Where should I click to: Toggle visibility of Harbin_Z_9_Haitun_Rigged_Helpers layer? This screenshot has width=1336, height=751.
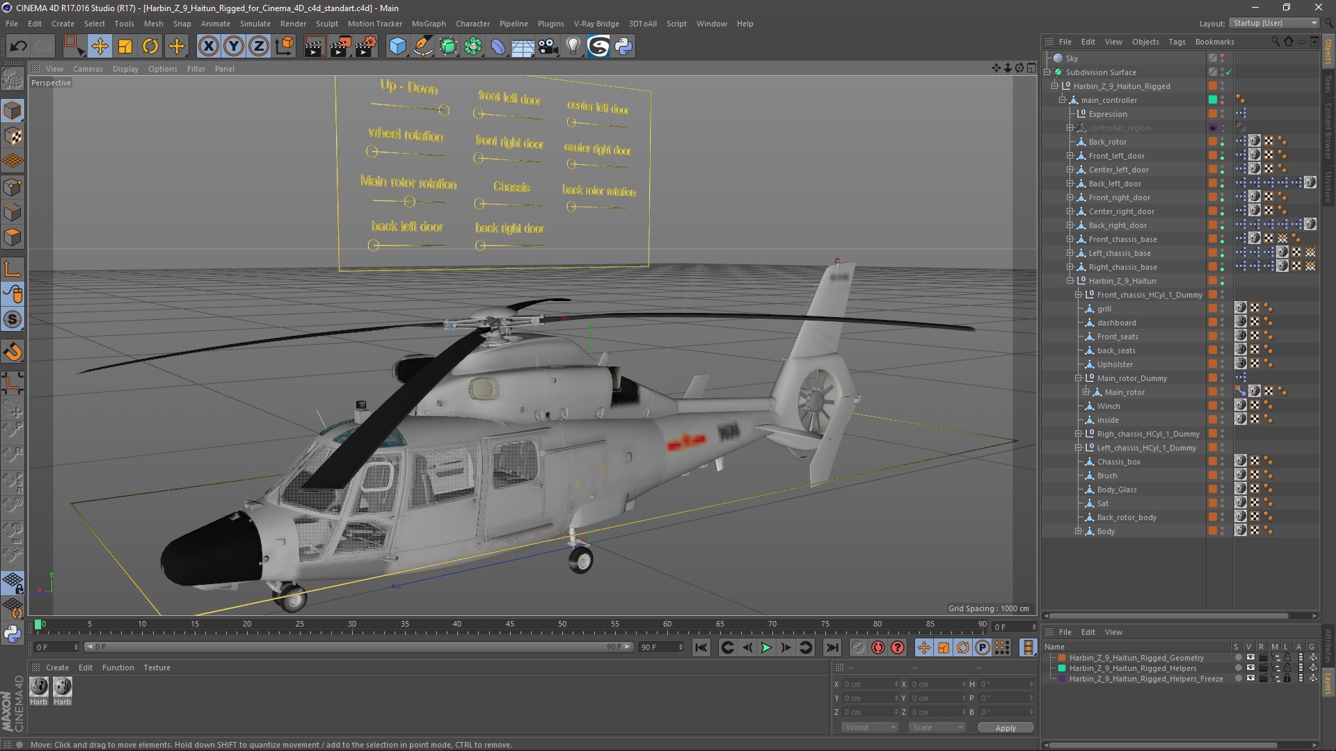[1250, 668]
